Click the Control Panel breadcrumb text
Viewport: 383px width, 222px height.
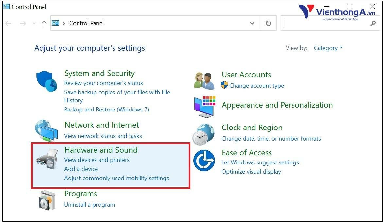(86, 23)
